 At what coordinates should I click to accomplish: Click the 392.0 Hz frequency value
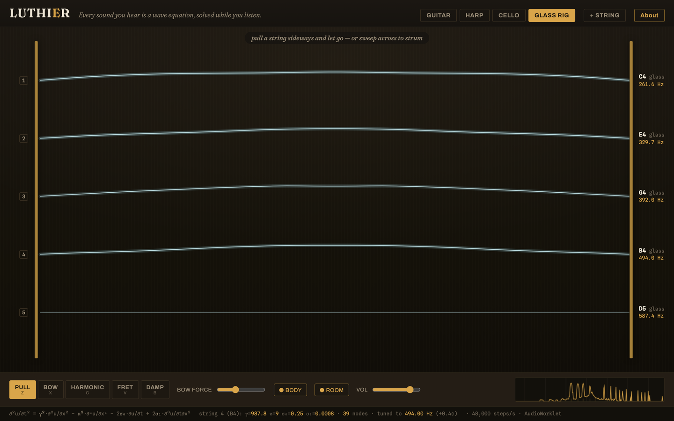coord(651,200)
